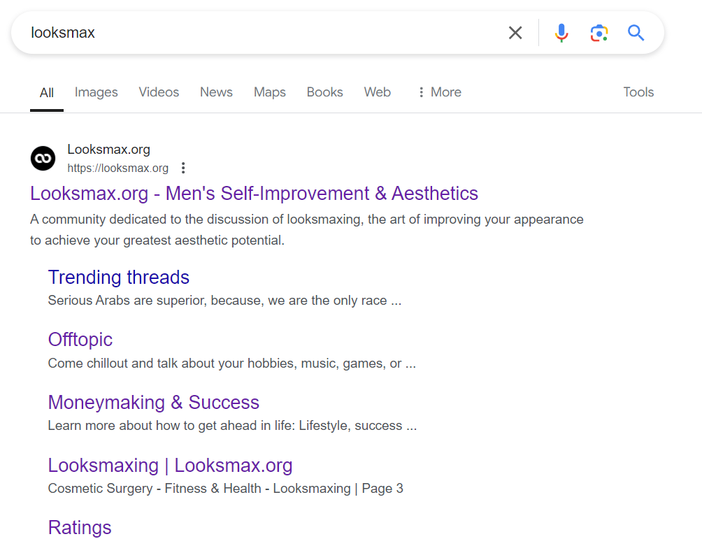Open Google Lens image search icon
The height and width of the screenshot is (539, 702).
click(599, 33)
